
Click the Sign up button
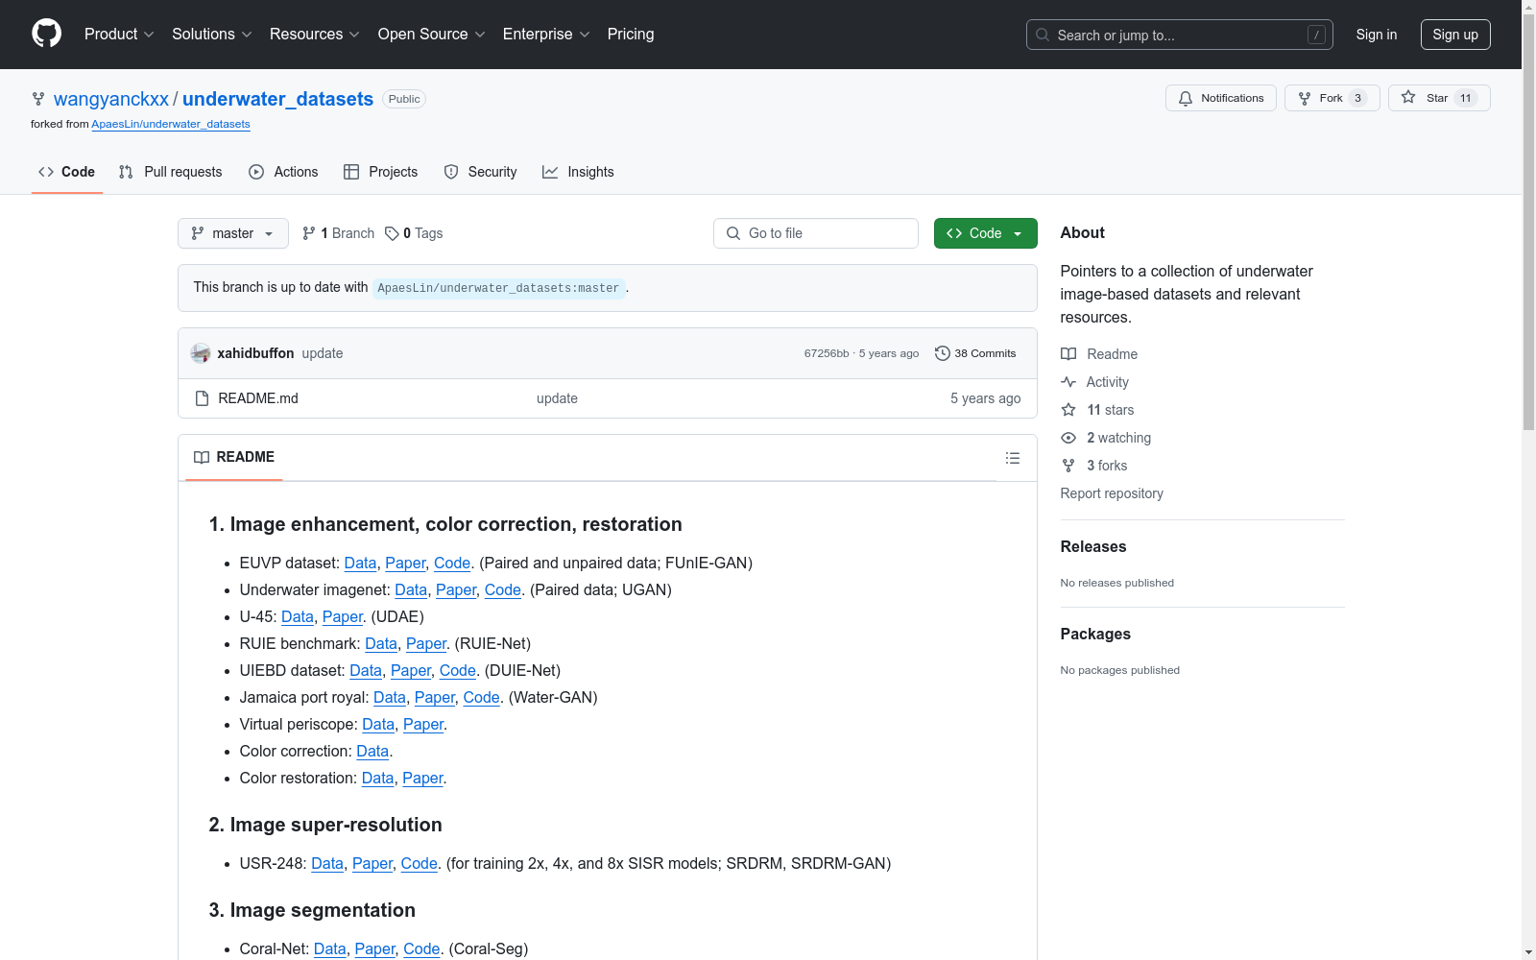pyautogui.click(x=1454, y=35)
